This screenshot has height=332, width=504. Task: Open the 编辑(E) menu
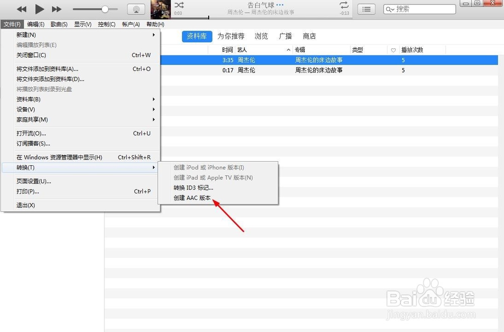pyautogui.click(x=36, y=24)
